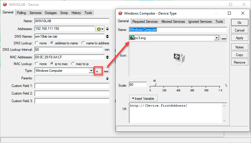251x143 pixels.
Task: Click the Cancel button
Action: tap(240, 30)
